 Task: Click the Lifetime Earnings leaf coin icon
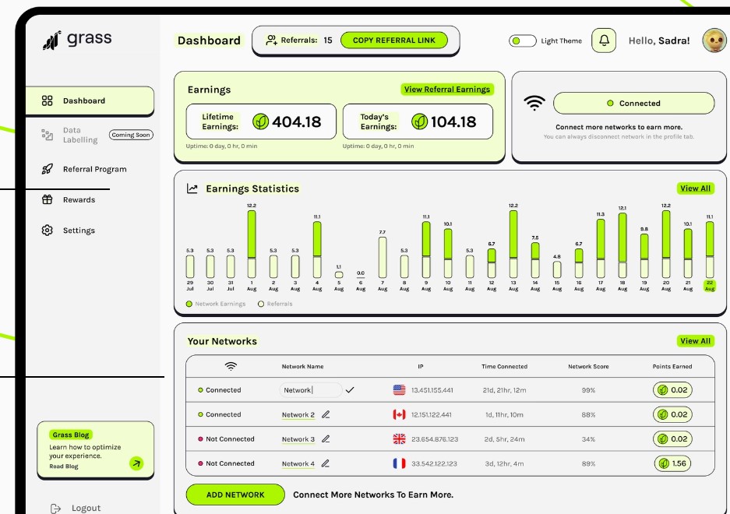click(261, 121)
